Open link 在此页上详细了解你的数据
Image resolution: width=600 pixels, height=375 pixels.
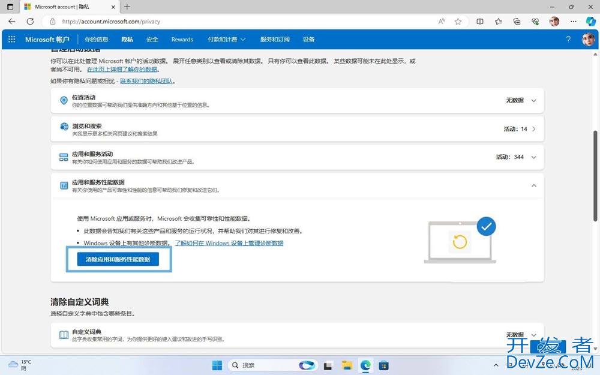click(x=122, y=69)
